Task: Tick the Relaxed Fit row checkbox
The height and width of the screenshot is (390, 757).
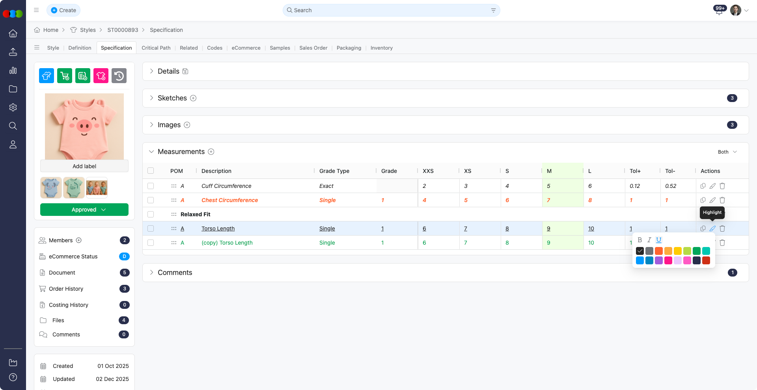Action: (151, 214)
